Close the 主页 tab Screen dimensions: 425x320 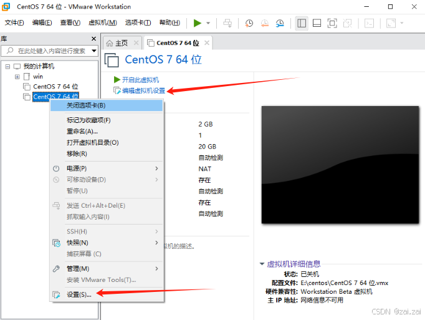pos(136,42)
